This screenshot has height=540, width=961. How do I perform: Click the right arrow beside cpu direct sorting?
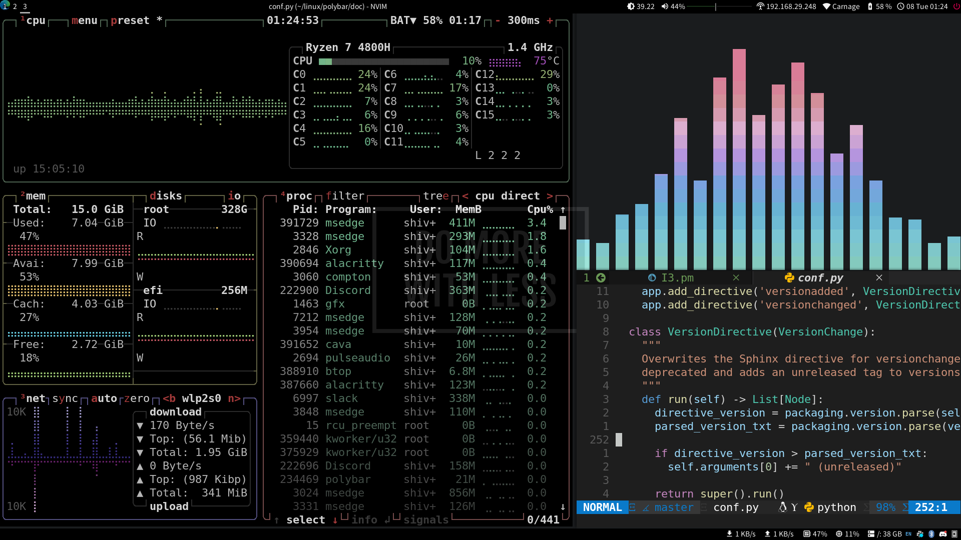[551, 195]
